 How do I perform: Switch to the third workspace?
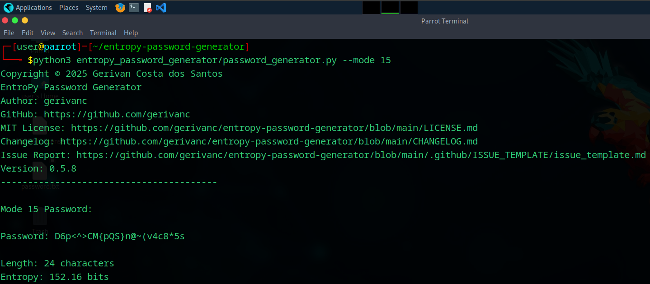[408, 7]
